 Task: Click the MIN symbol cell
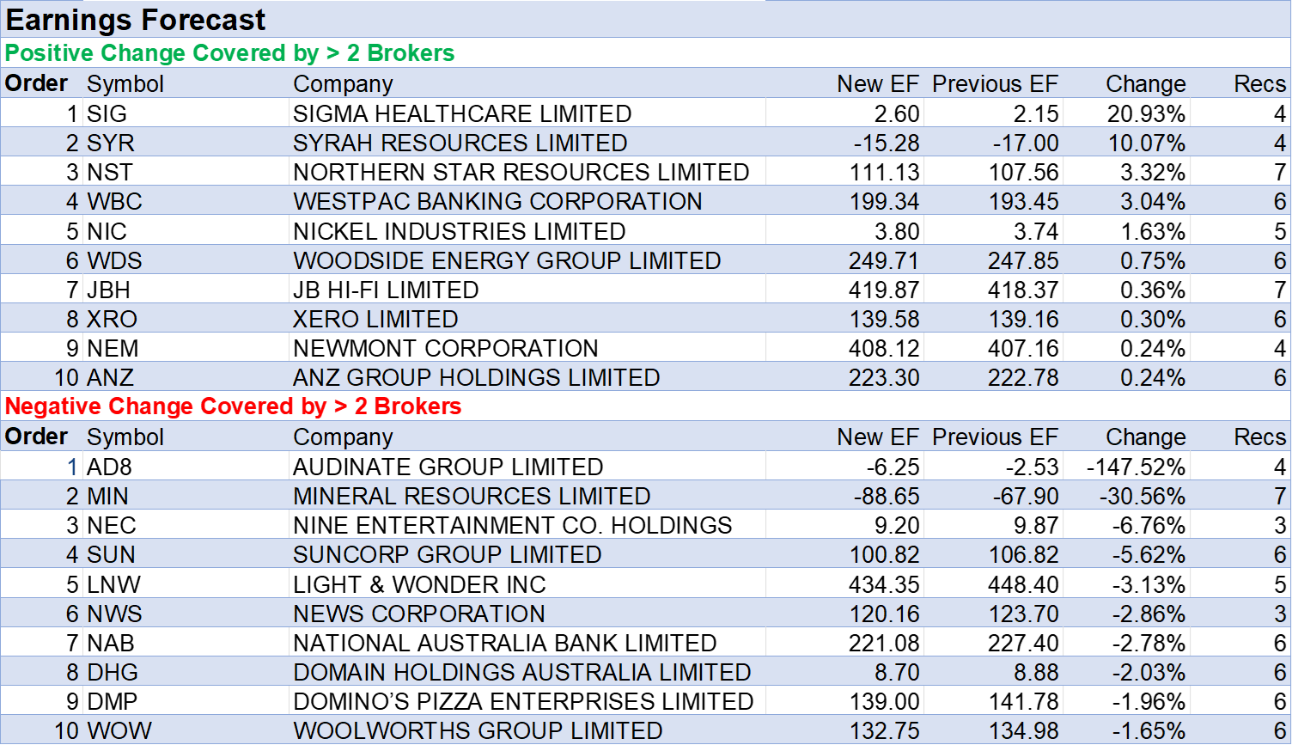point(108,497)
